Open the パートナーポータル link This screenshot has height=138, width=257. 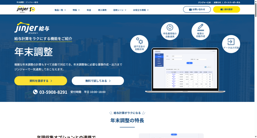[232, 2]
